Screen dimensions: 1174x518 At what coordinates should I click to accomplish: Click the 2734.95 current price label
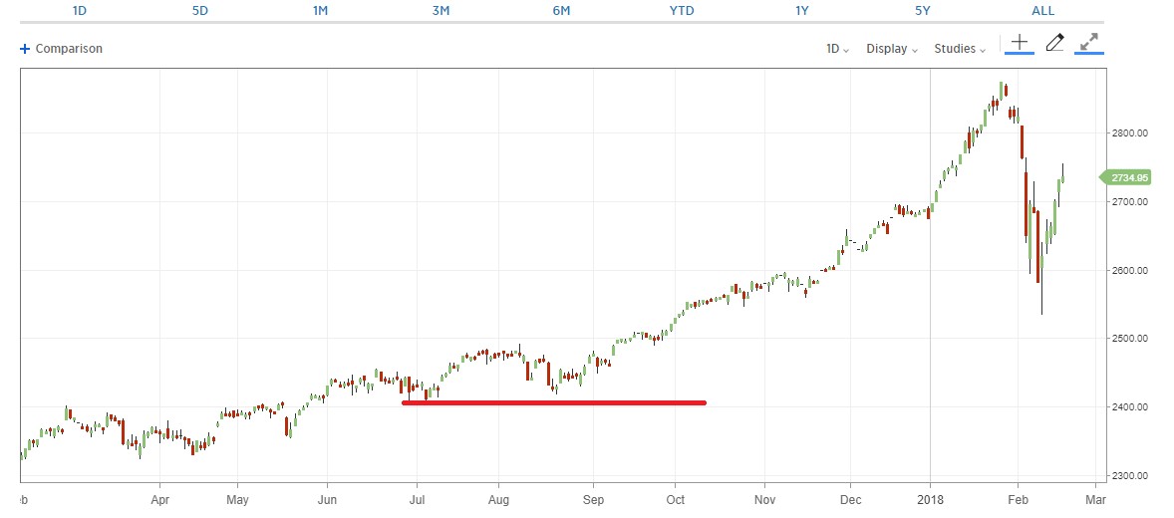(1129, 177)
